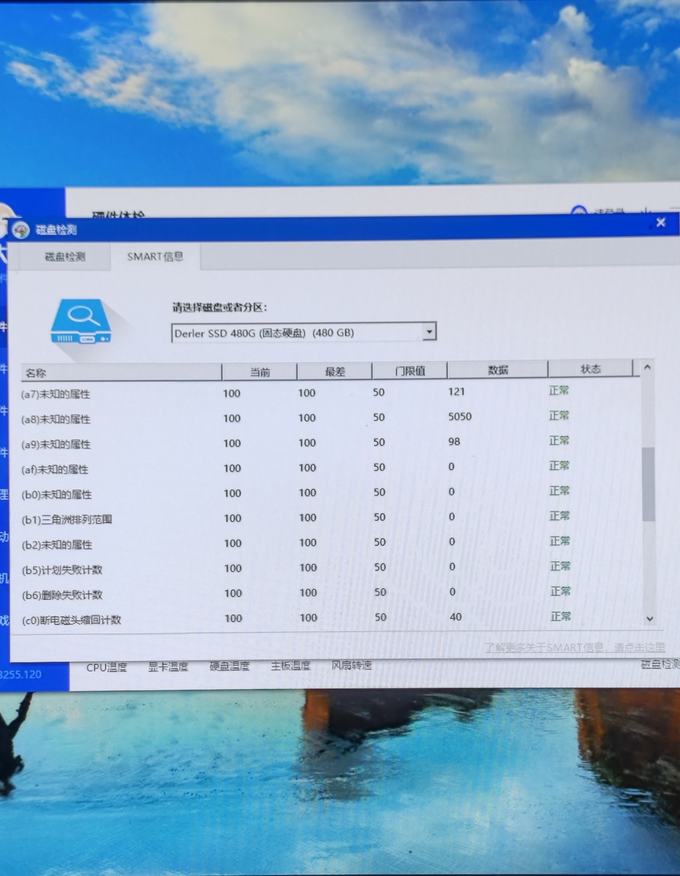Select the (b1)三角洲排列范围 row

click(67, 520)
